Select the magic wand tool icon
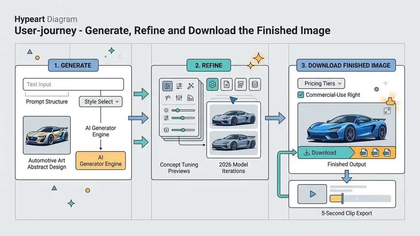The image size is (420, 236). click(x=191, y=86)
